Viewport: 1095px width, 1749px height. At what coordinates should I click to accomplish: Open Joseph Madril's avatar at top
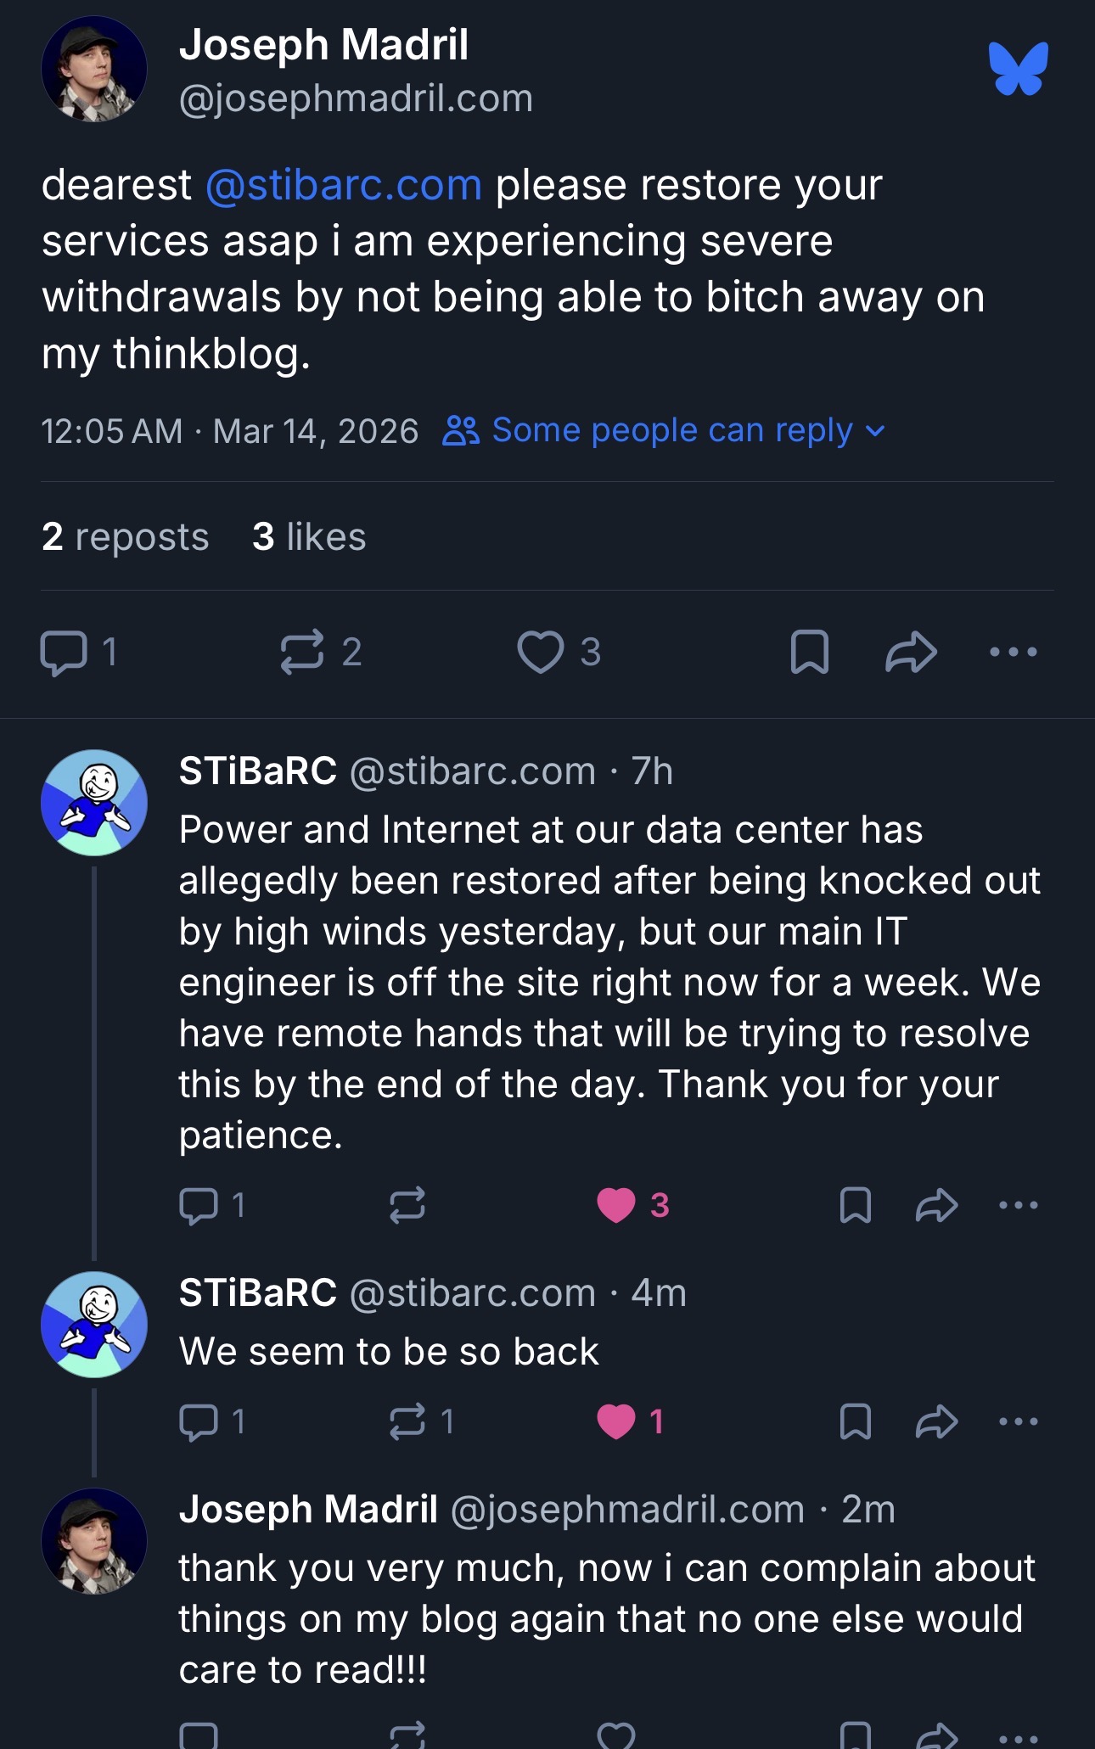tap(94, 69)
